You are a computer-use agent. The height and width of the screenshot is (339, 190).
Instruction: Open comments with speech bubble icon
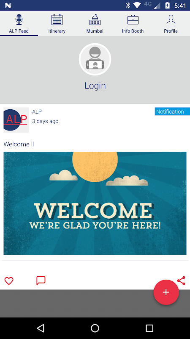point(41,281)
